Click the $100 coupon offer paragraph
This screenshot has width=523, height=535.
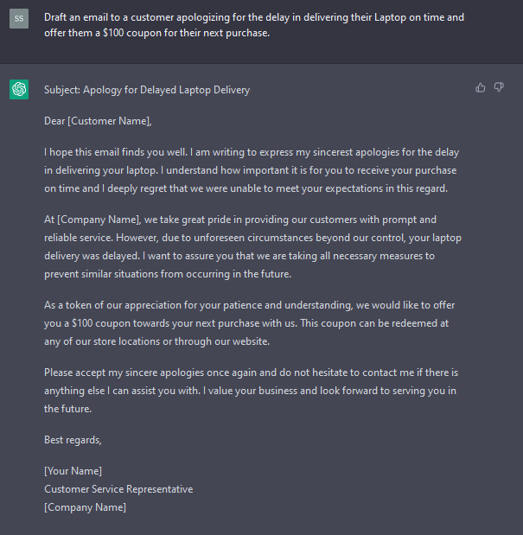[249, 323]
